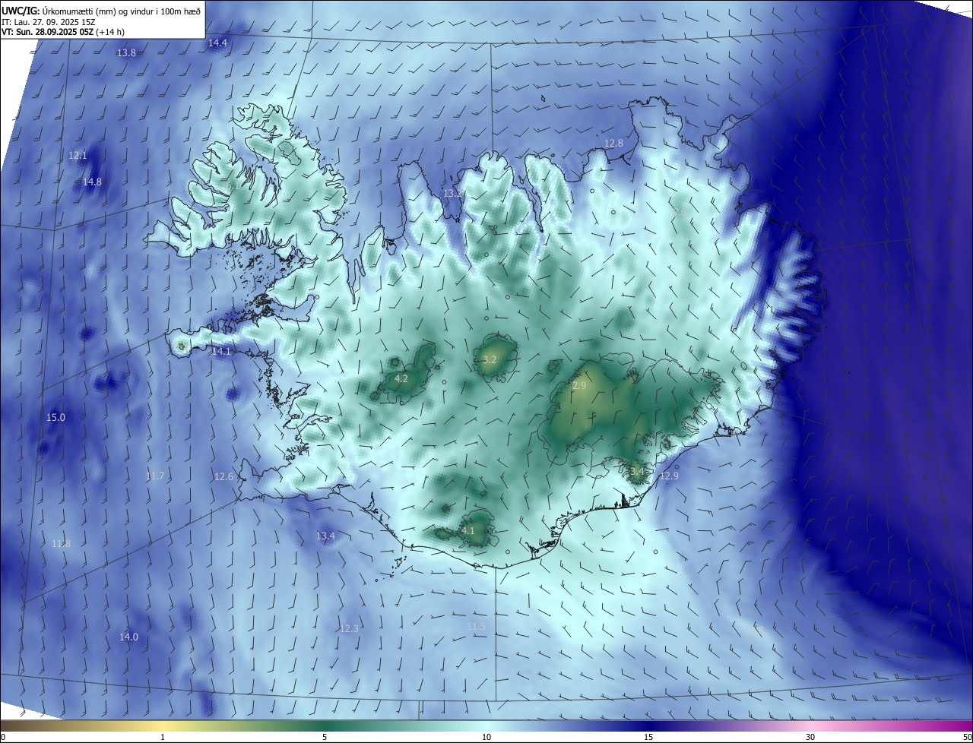This screenshot has width=973, height=743.
Task: Click the 0 tick on the color scale
Action: (3, 738)
